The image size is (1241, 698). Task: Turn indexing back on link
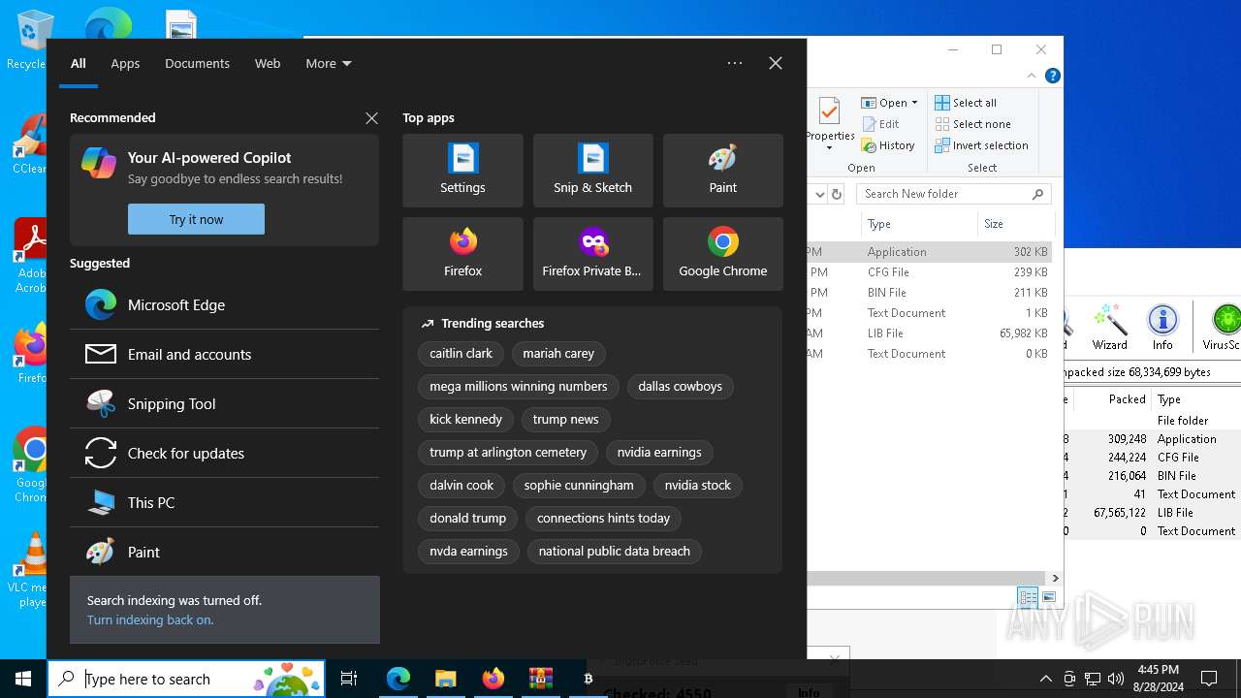pyautogui.click(x=150, y=619)
